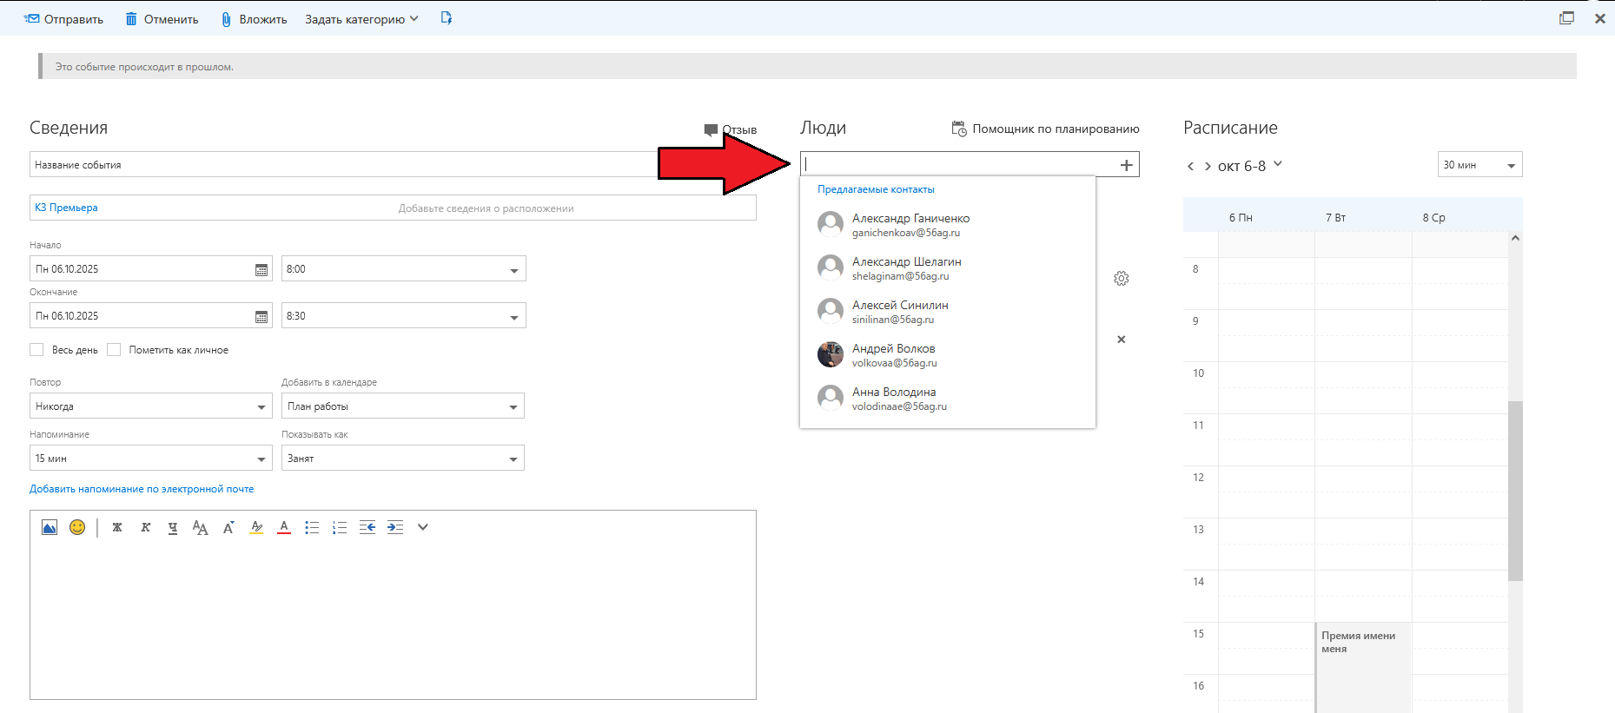The height and width of the screenshot is (713, 1615).
Task: Insert a bulleted list
Action: (312, 527)
